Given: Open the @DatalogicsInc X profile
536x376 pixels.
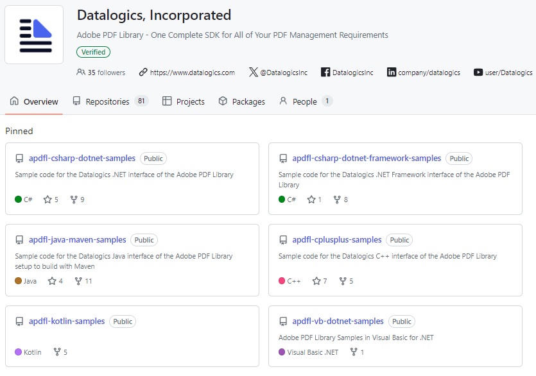Looking at the screenshot, I should tap(283, 73).
